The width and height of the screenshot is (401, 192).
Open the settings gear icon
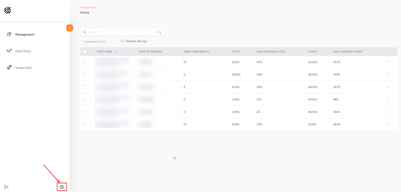click(62, 187)
